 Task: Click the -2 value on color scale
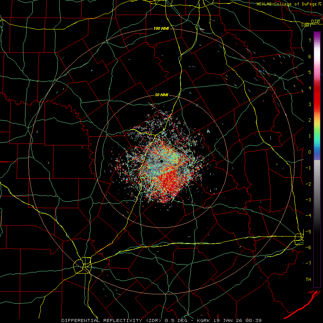tap(308, 184)
